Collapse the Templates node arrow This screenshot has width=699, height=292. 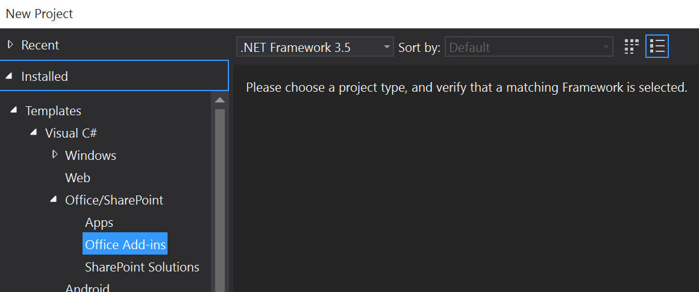click(x=14, y=110)
